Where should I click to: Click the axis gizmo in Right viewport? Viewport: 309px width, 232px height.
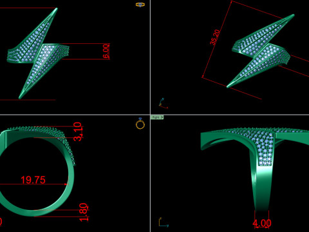point(164,222)
